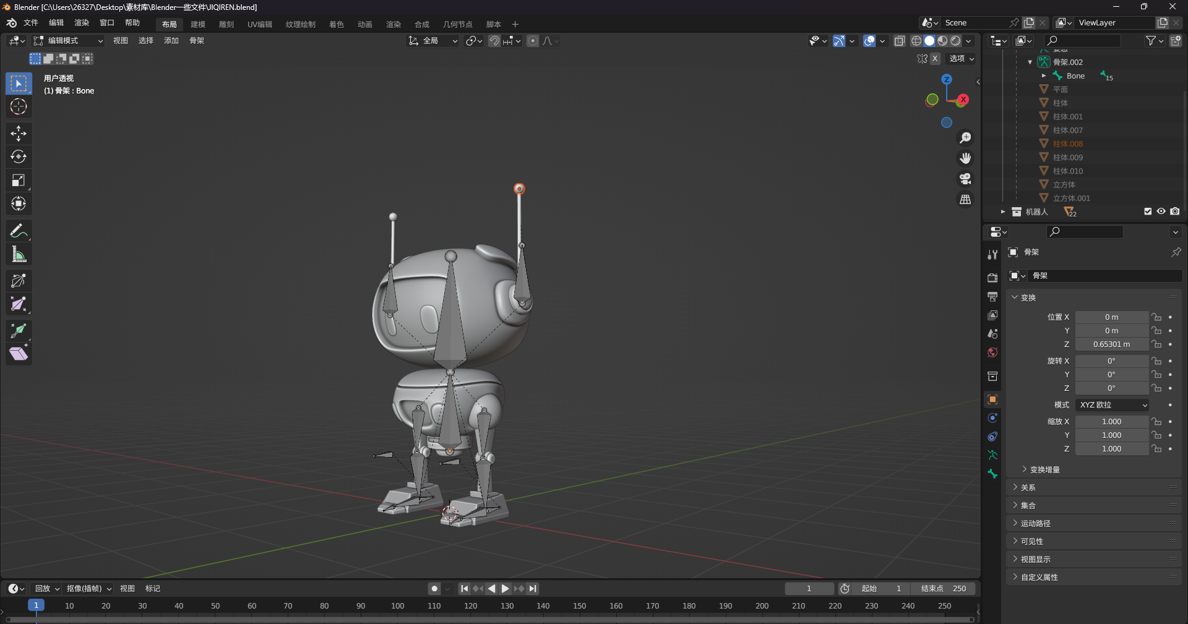This screenshot has width=1188, height=624.
Task: Open the Armature data properties tab
Action: click(992, 455)
